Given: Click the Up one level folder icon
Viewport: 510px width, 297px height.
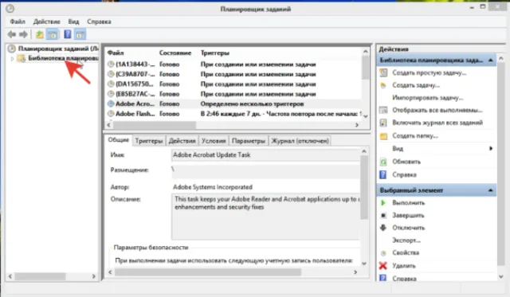Looking at the screenshot, I should point(39,34).
